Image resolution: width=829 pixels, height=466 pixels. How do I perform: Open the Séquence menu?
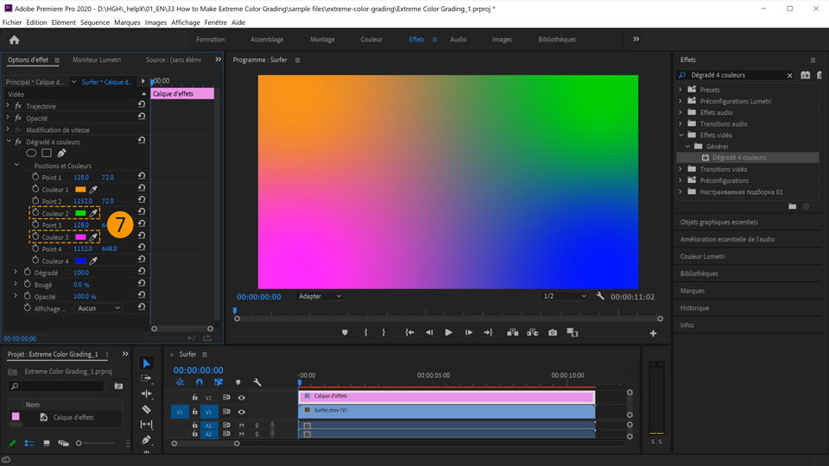point(95,22)
